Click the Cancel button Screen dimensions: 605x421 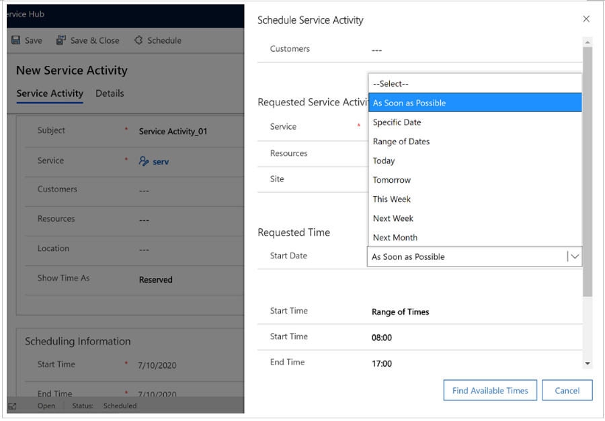point(567,391)
